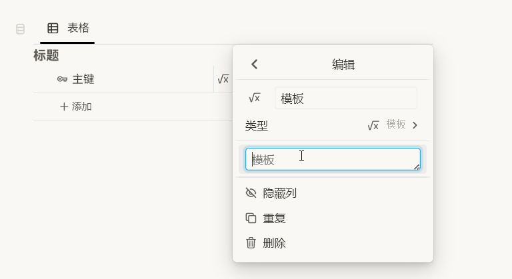Edit the property name field 模板
The height and width of the screenshot is (279, 512).
pos(346,99)
